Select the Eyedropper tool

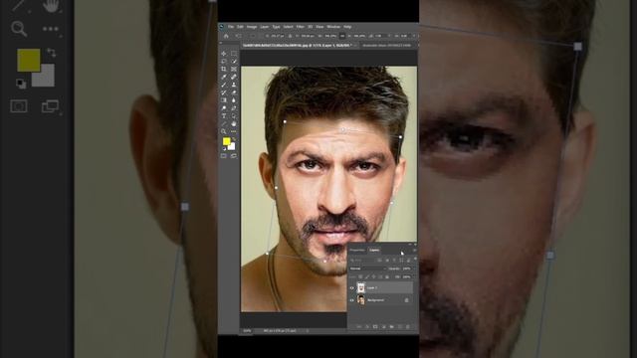[x=223, y=77]
